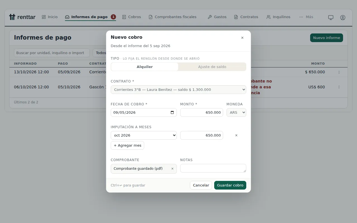Expand the Más menu

click(306, 17)
